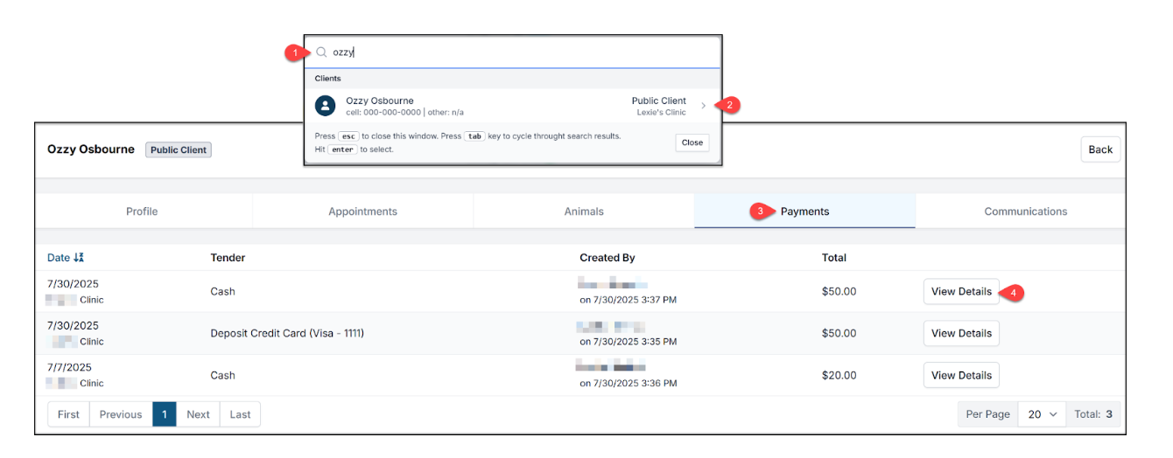Open the Communications tab
Screen dimensions: 1173x458
pyautogui.click(x=1025, y=212)
